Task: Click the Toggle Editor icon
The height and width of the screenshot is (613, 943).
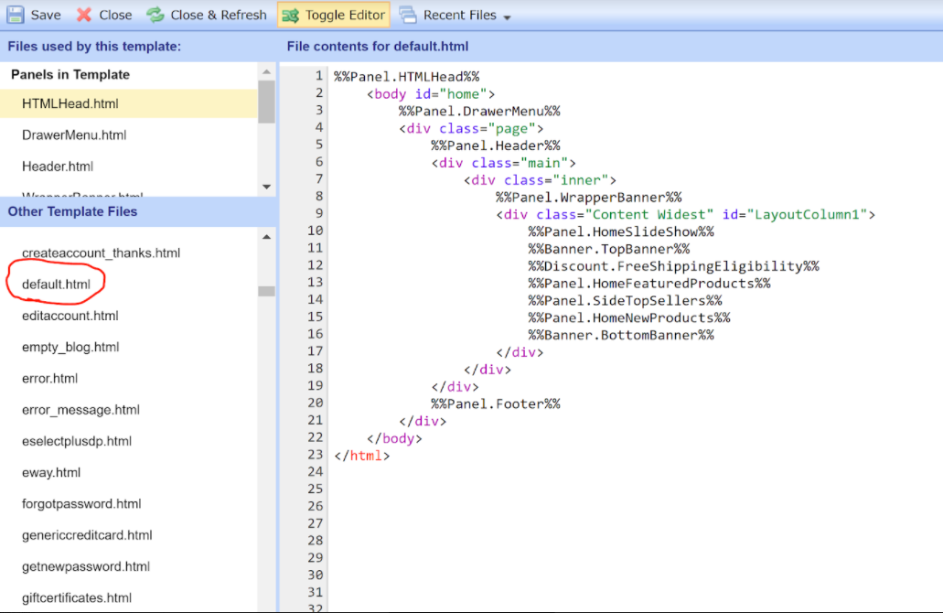Action: [x=290, y=15]
